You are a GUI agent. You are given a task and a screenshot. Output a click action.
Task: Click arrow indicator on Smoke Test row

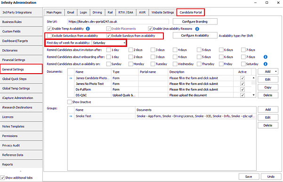click(71, 116)
